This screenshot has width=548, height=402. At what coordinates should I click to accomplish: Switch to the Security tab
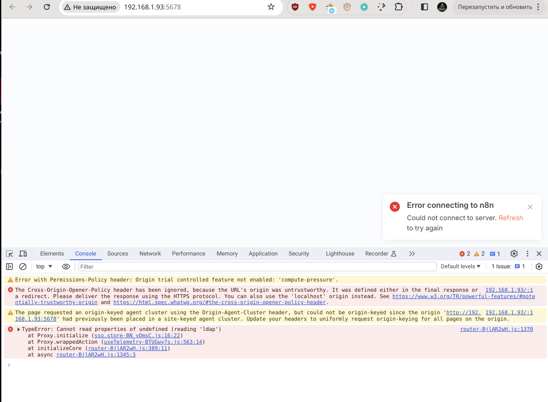(299, 254)
